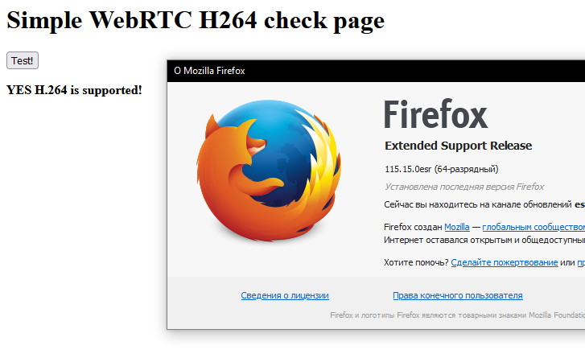The width and height of the screenshot is (585, 354).
Task: Click the Firefox wordmark in the dialog
Action: [436, 114]
